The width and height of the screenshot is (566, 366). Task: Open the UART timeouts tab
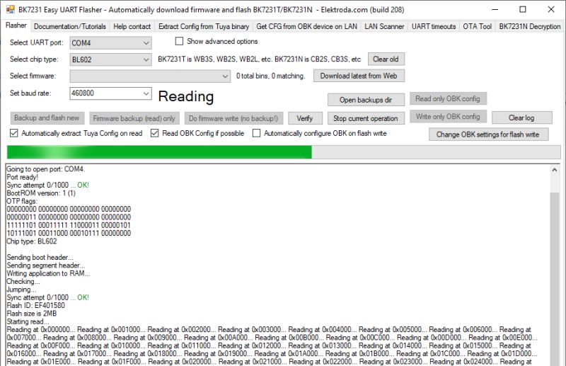[x=434, y=26]
